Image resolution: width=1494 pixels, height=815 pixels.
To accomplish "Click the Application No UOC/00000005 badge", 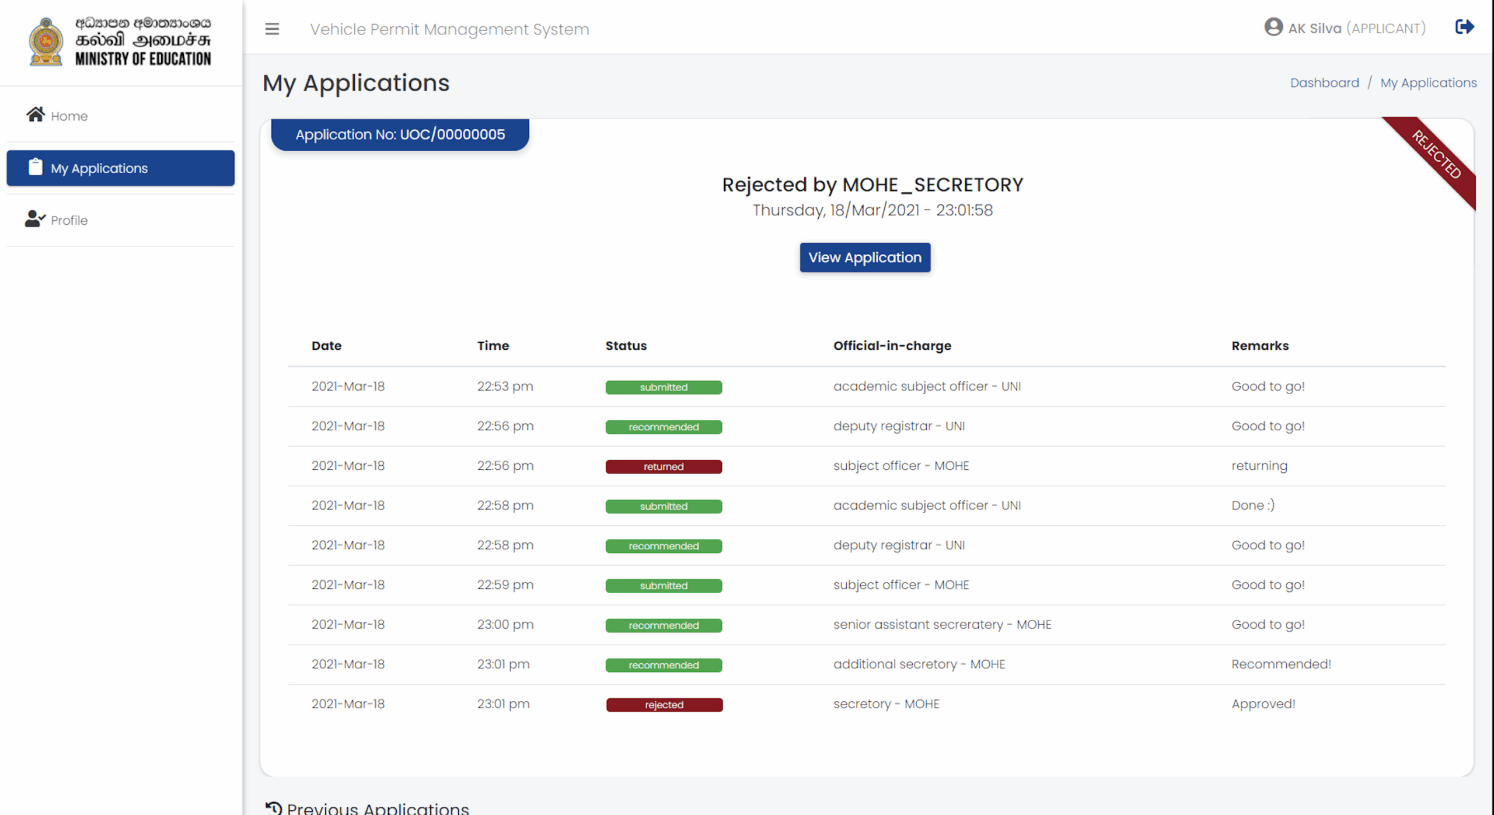I will pyautogui.click(x=400, y=135).
